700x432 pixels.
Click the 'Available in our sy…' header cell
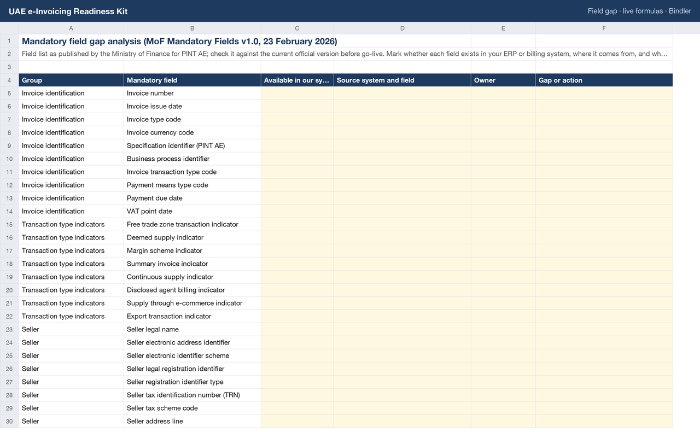(297, 80)
